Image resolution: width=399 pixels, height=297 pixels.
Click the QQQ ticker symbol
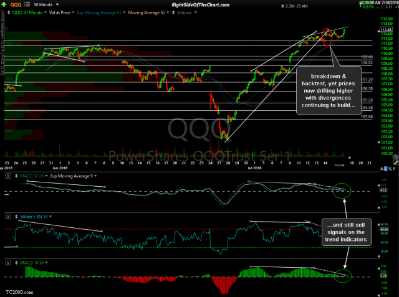click(16, 4)
